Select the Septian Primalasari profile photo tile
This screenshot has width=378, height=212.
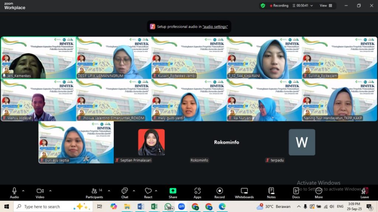(x=151, y=142)
